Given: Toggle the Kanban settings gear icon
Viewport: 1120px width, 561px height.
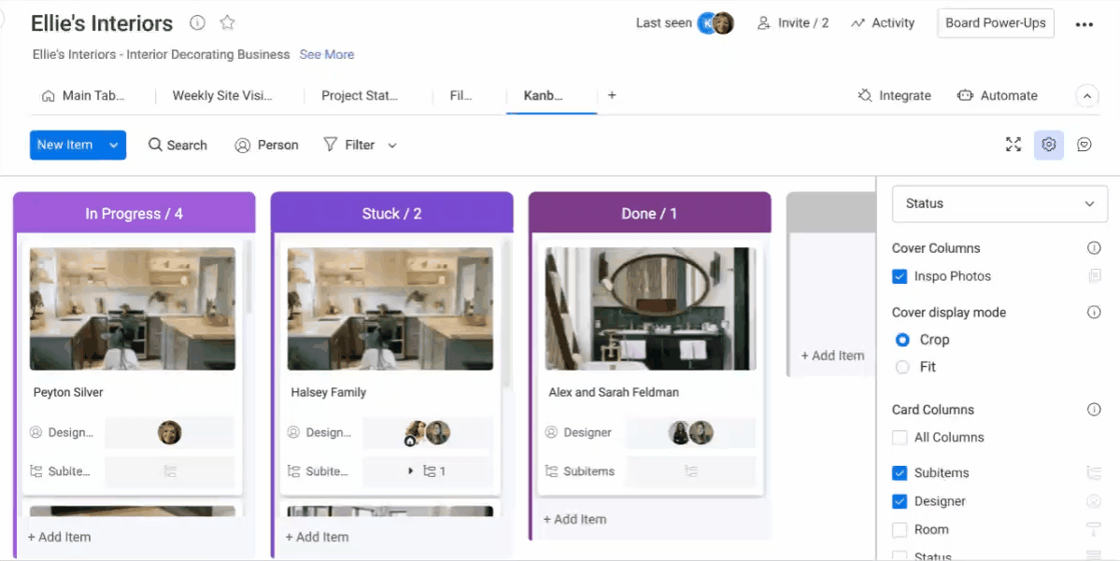Looking at the screenshot, I should (1049, 145).
